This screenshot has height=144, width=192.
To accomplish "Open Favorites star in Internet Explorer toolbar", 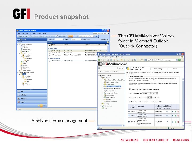I will (122, 60).
